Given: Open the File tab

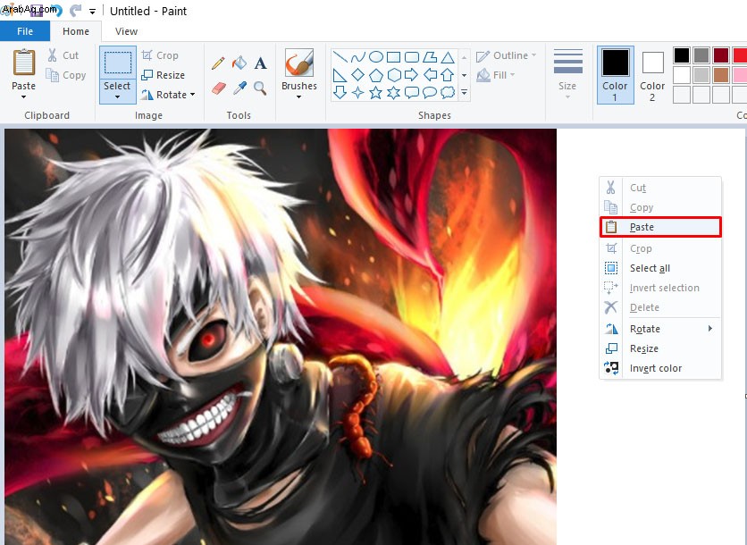Looking at the screenshot, I should click(25, 31).
